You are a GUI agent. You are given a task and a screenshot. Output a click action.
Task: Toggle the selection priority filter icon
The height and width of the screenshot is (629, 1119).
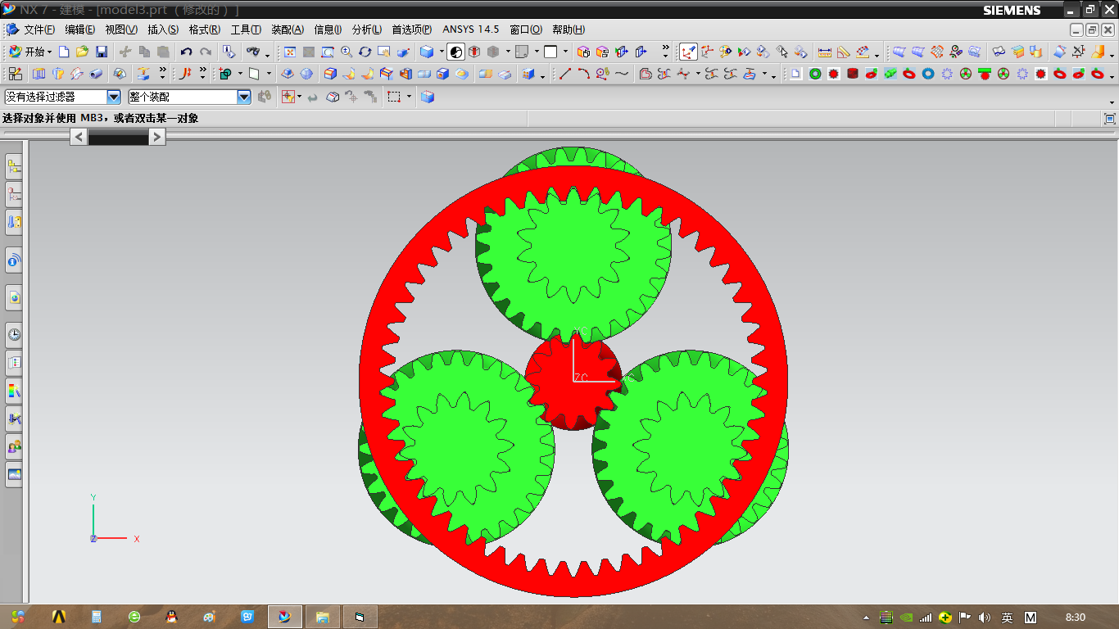288,97
